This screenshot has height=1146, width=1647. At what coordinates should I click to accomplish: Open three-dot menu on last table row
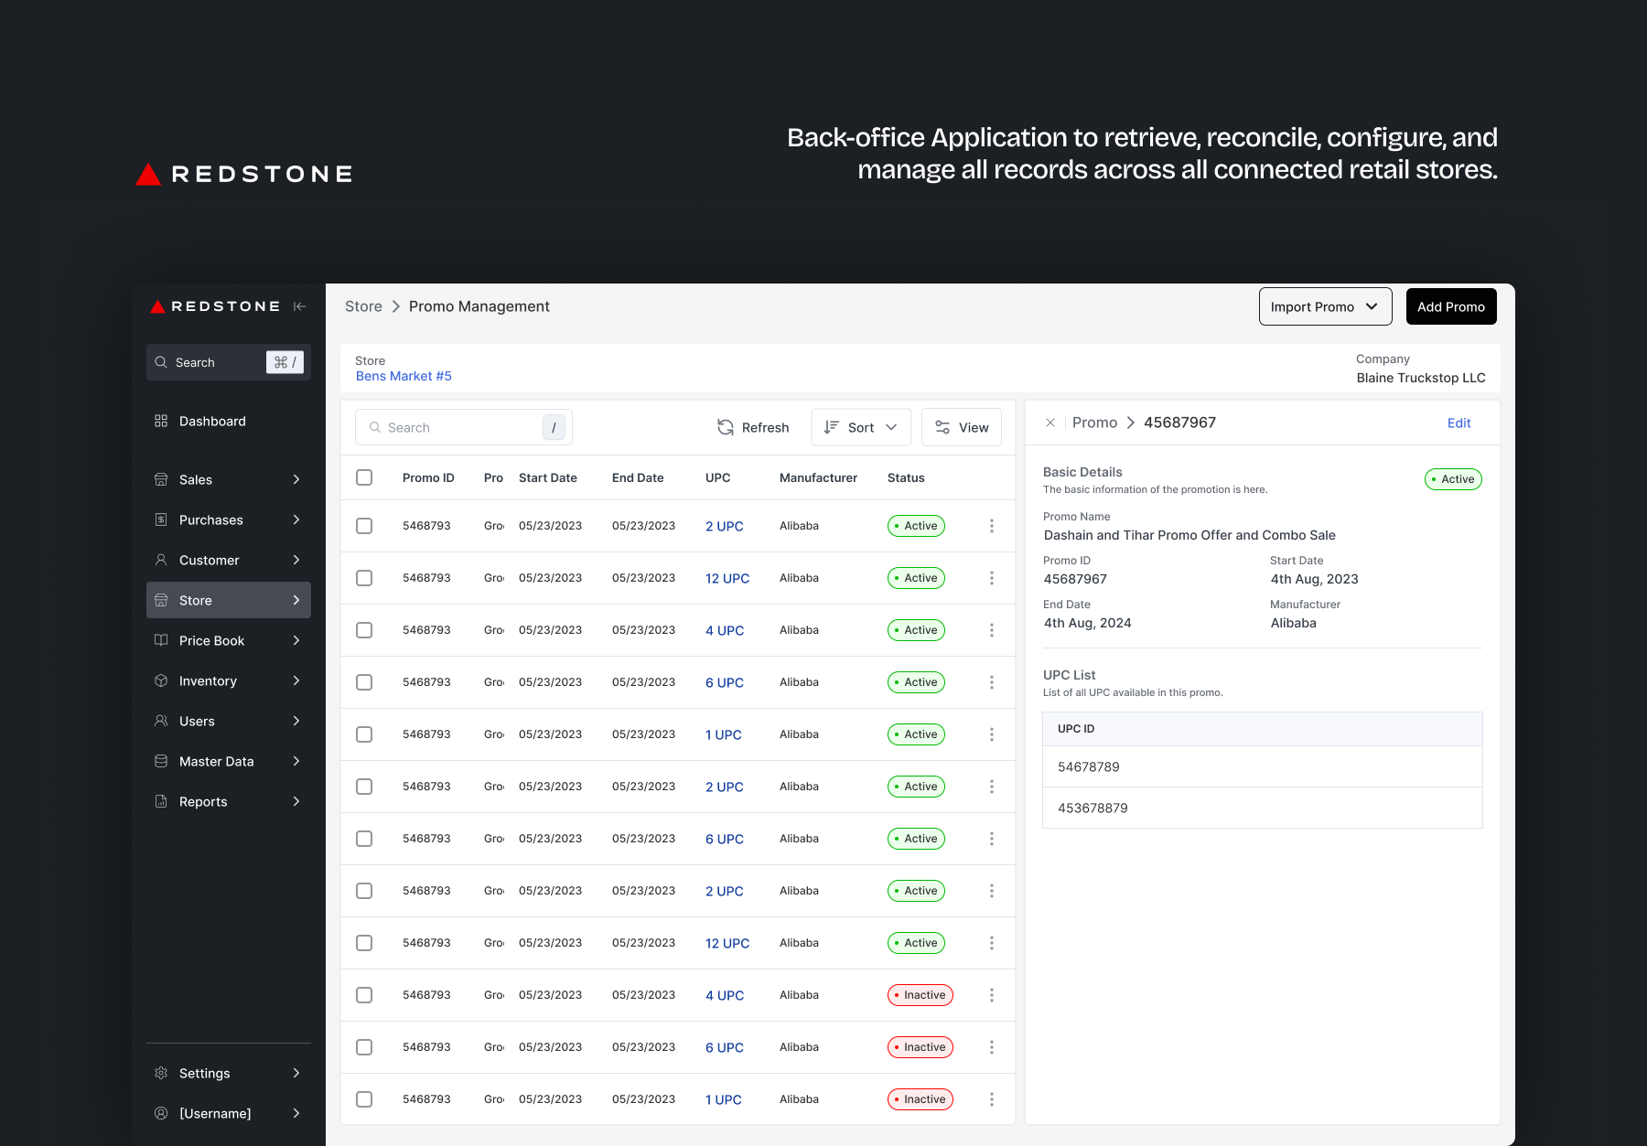coord(991,1099)
